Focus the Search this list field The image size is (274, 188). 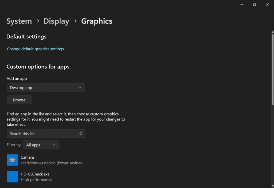point(43,134)
